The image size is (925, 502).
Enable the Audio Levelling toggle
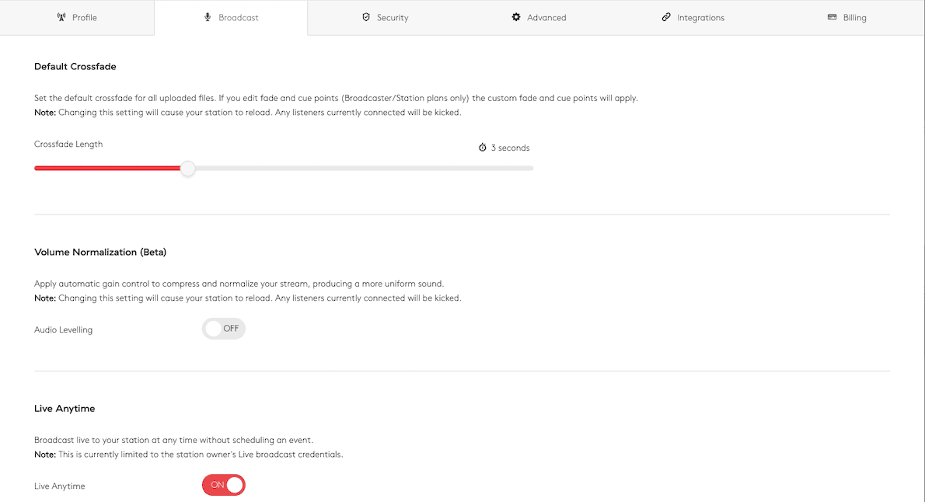click(224, 329)
